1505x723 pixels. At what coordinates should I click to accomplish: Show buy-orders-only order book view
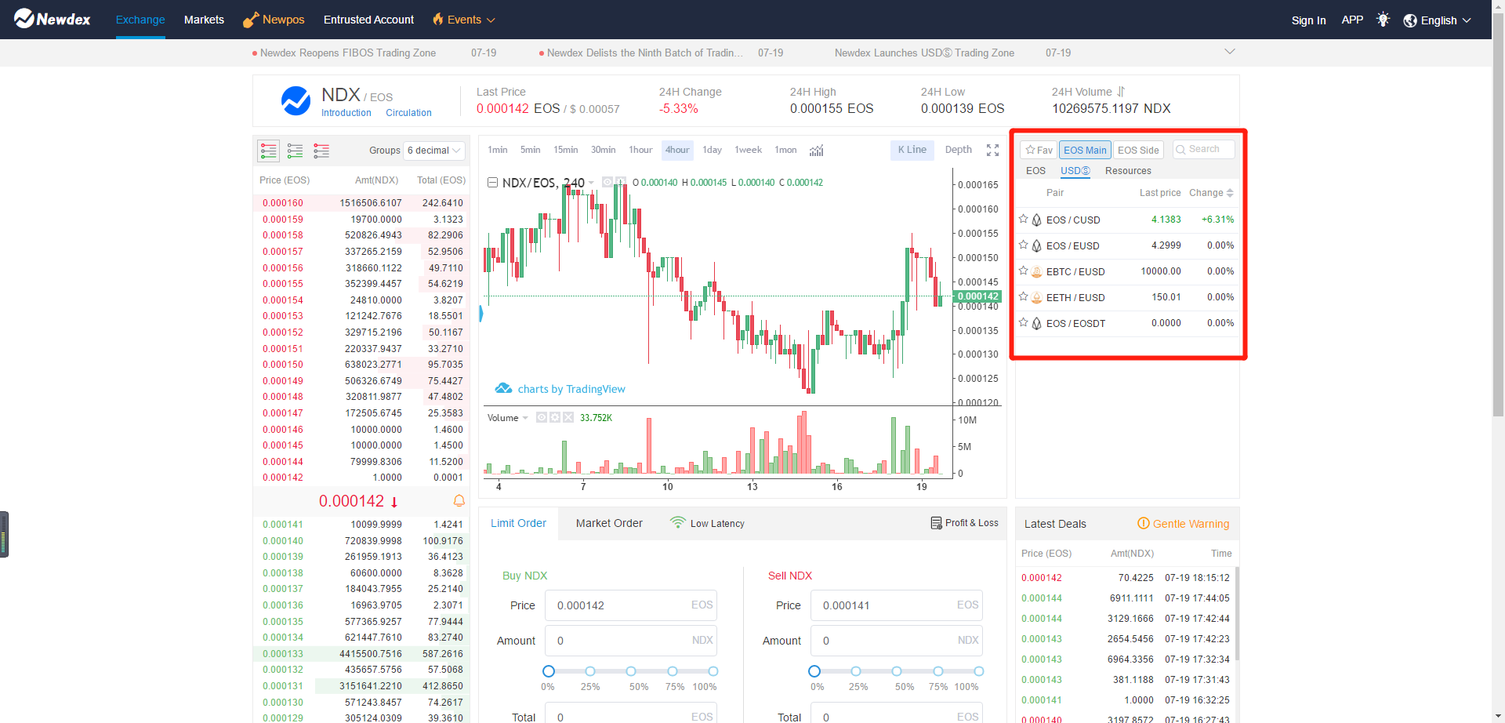pyautogui.click(x=296, y=151)
